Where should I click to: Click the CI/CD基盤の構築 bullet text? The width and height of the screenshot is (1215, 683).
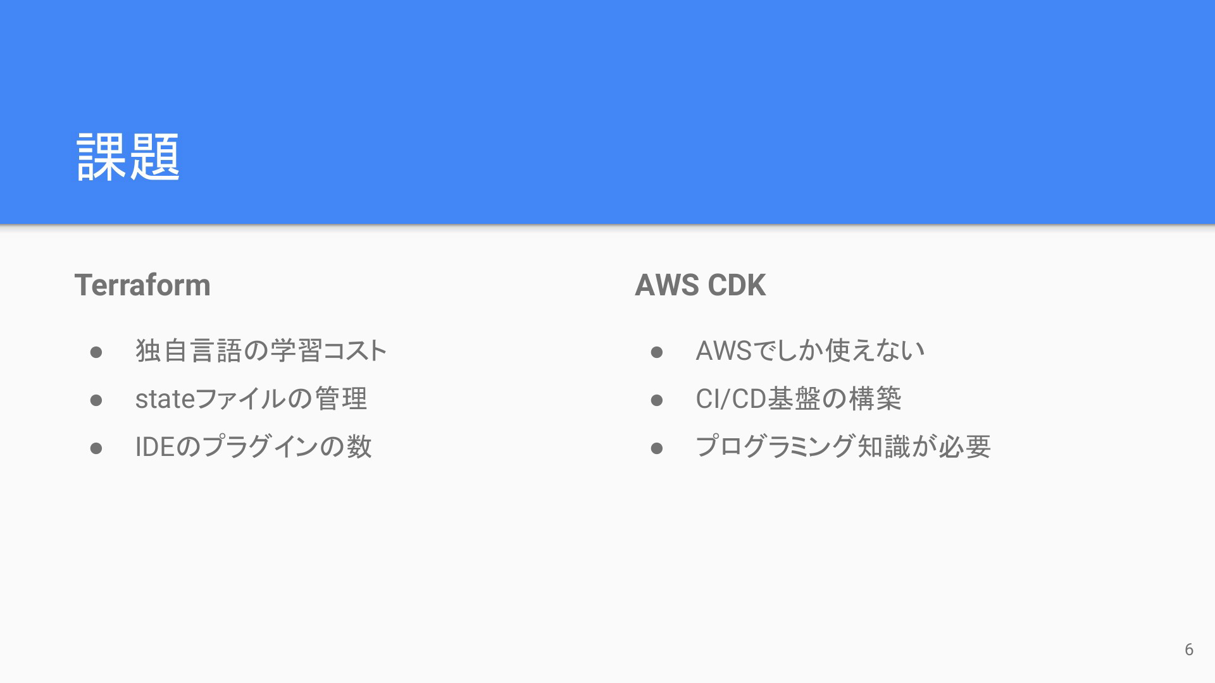pos(799,399)
